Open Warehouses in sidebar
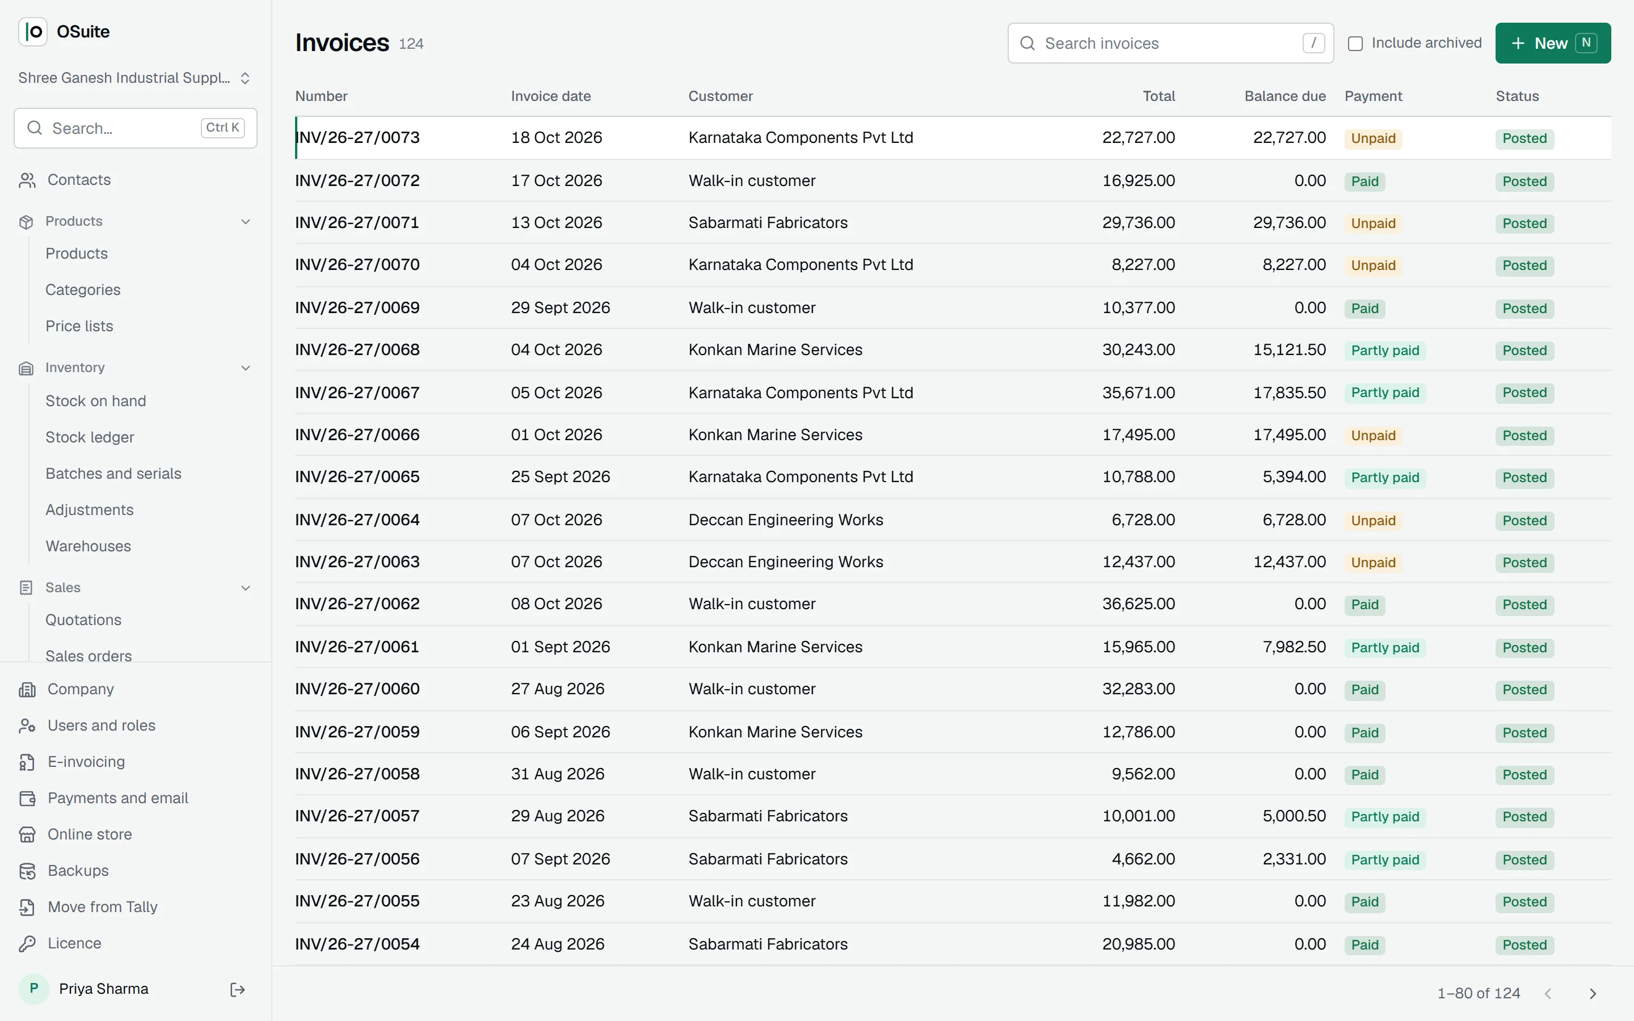Image resolution: width=1634 pixels, height=1021 pixels. 89,546
